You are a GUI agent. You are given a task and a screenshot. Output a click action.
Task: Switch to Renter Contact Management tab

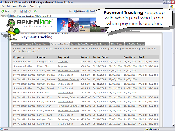(84, 44)
